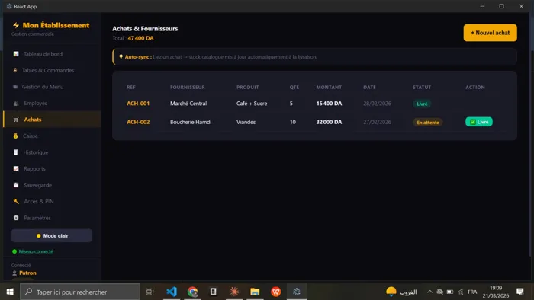This screenshot has height=300, width=534.
Task: Click the MONTANT column header
Action: 329,88
